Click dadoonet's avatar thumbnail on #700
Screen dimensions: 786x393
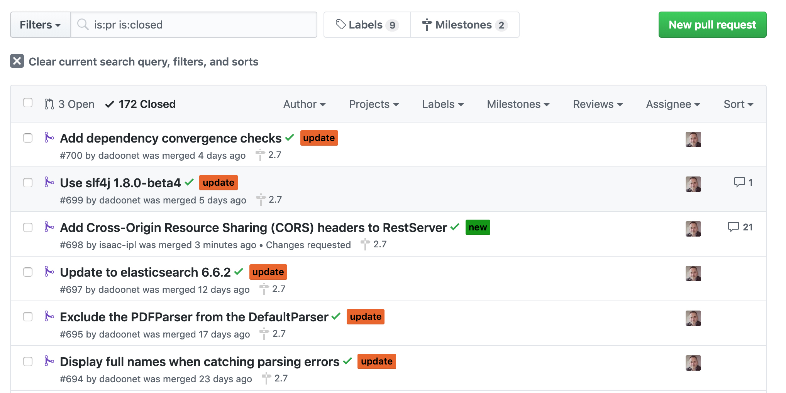click(x=694, y=140)
